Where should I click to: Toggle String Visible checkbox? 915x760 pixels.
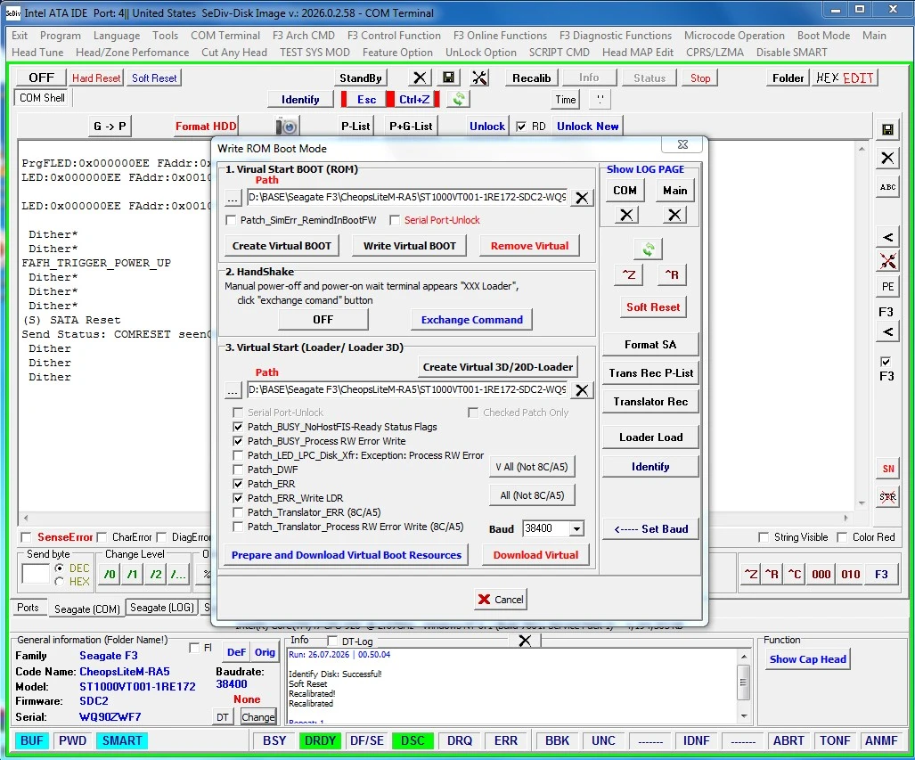pyautogui.click(x=764, y=537)
